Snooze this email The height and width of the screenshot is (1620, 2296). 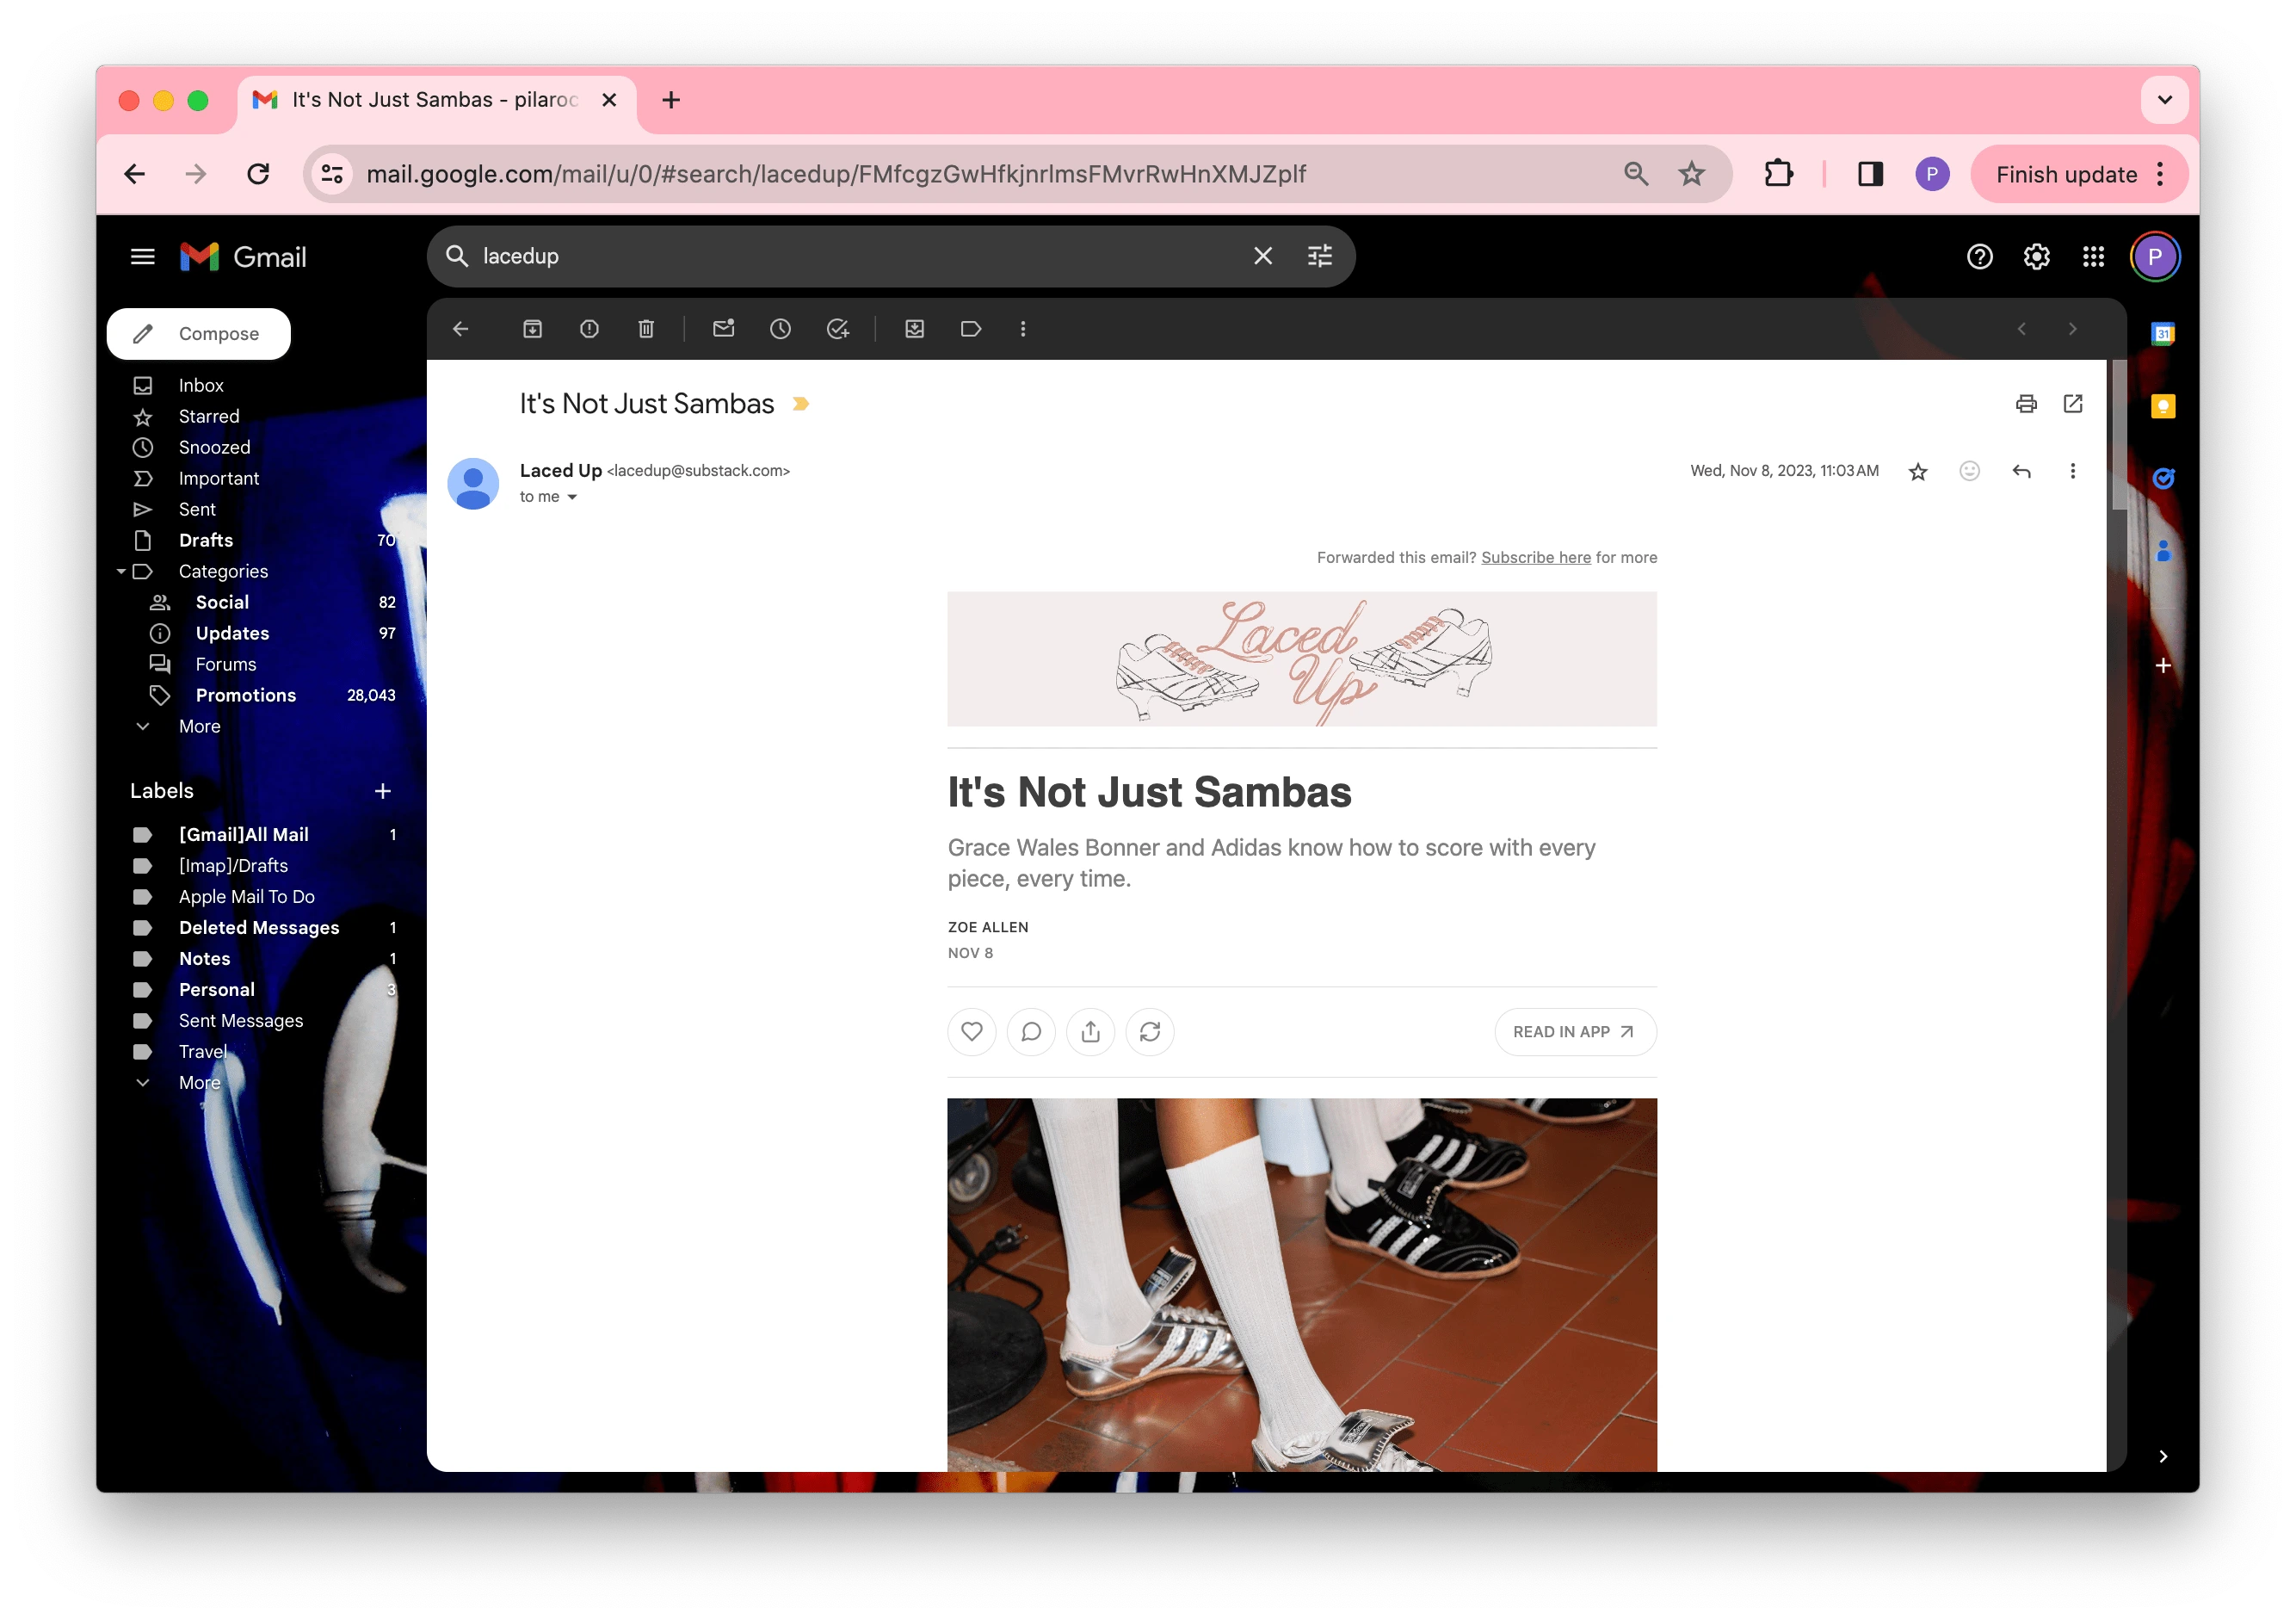(x=781, y=329)
